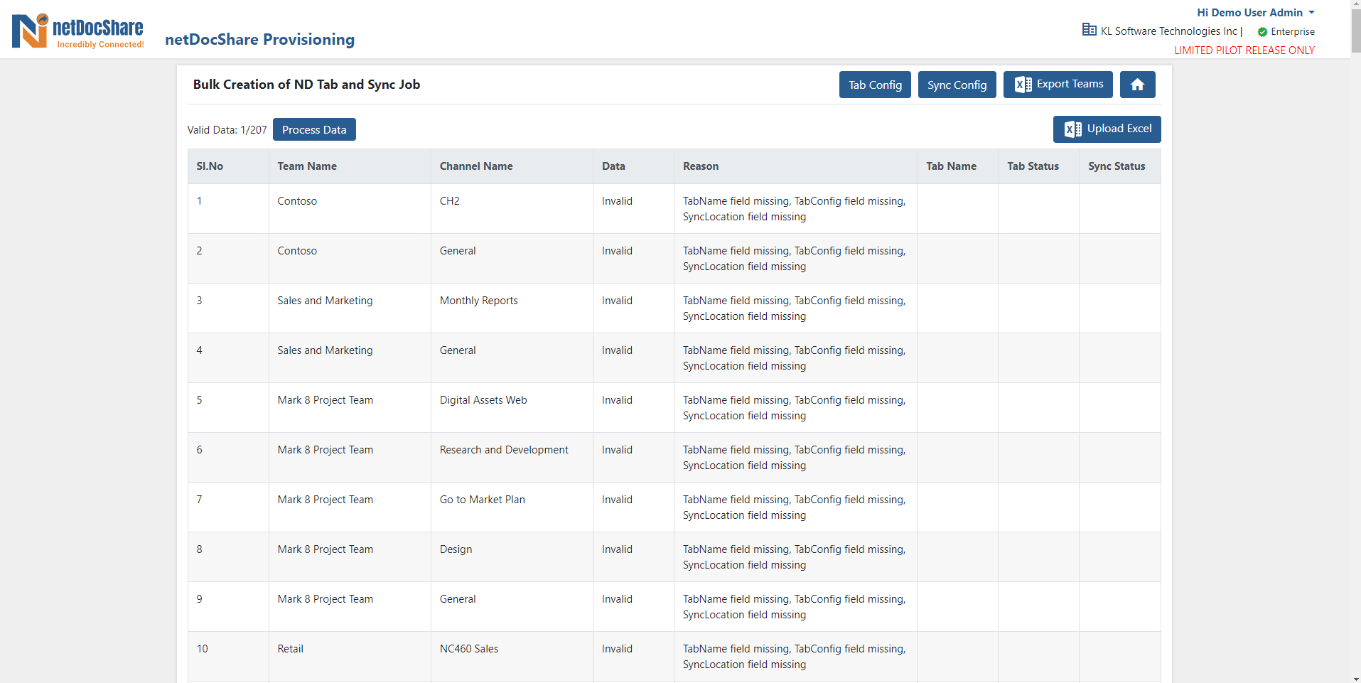Select the Design channel cell
The height and width of the screenshot is (683, 1361).
[512, 557]
